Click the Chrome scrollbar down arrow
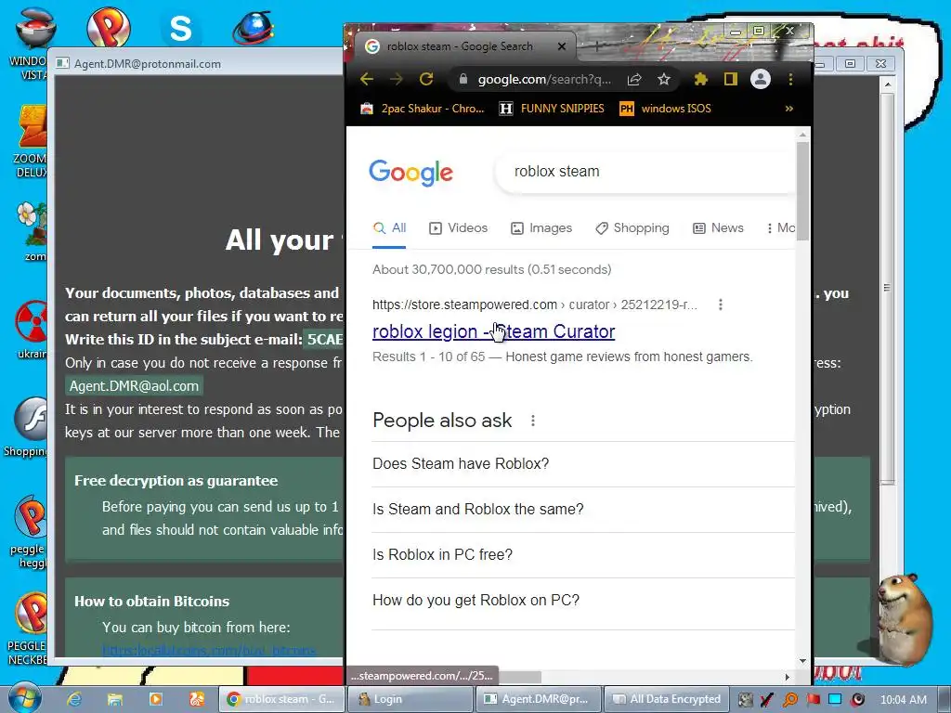This screenshot has width=951, height=713. pyautogui.click(x=803, y=661)
